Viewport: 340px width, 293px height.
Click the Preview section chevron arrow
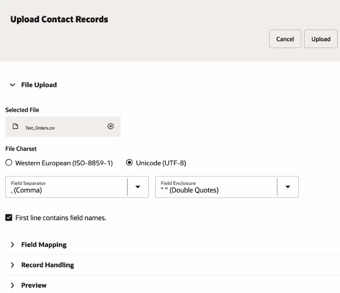[x=12, y=285]
